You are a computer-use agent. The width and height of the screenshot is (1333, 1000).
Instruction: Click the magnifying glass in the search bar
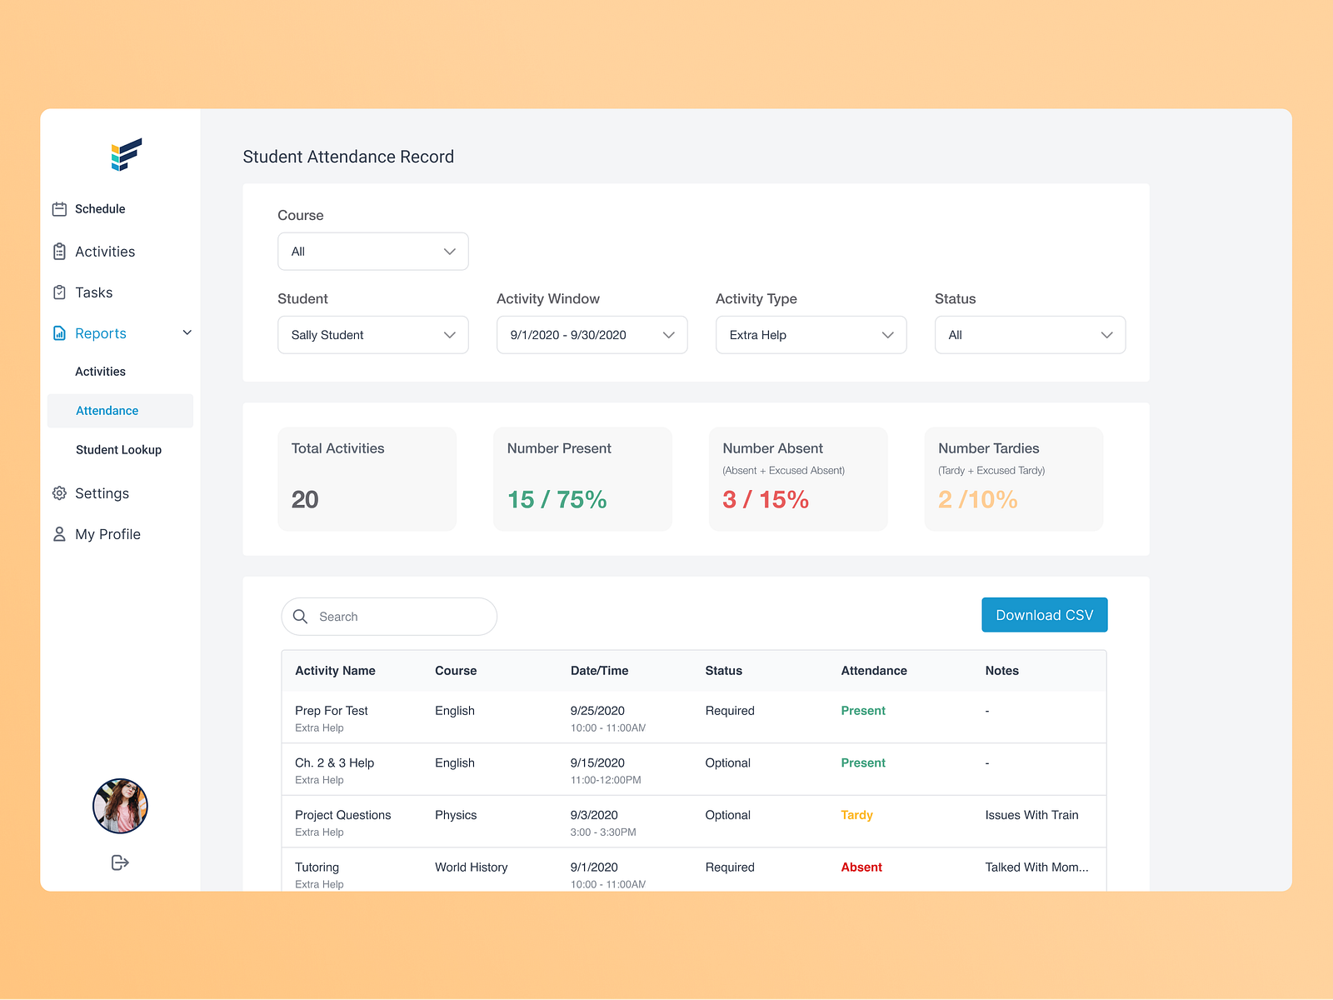click(x=301, y=616)
